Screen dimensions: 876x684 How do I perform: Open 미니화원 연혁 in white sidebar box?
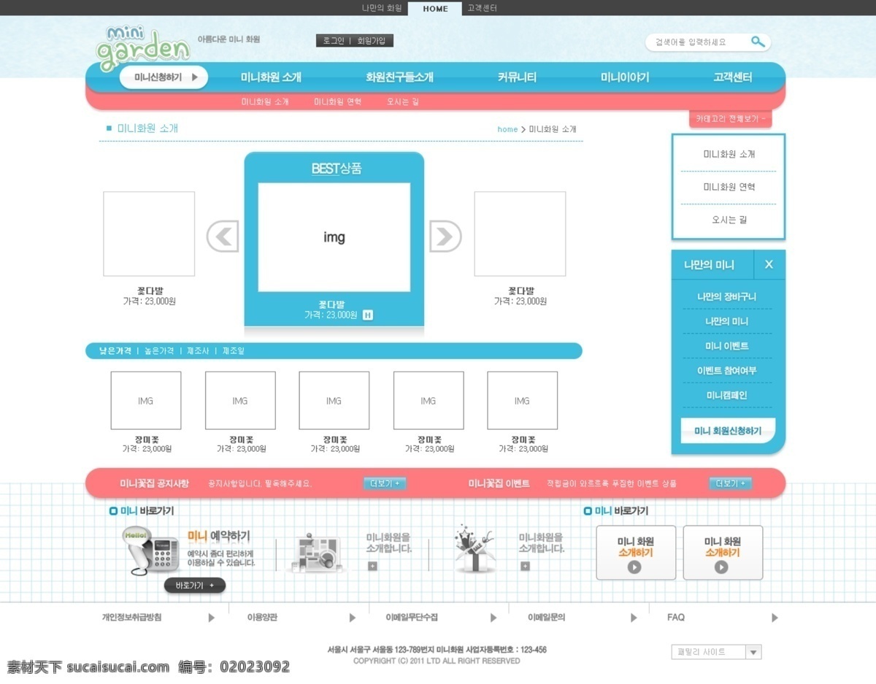[x=729, y=187]
